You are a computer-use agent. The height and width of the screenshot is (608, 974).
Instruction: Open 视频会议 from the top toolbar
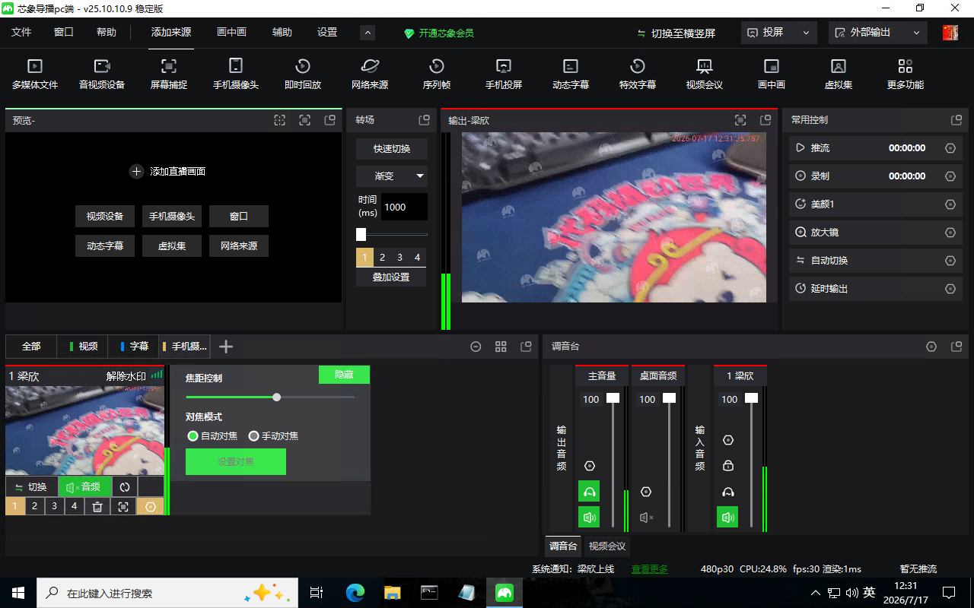[705, 74]
